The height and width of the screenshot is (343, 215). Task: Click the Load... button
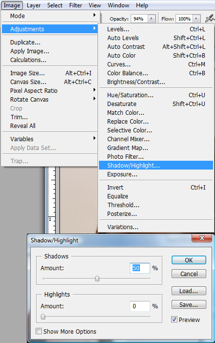[x=189, y=291]
